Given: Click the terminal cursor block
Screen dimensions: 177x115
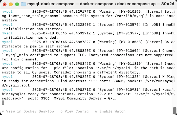Looking at the screenshot, I should click(3, 103).
